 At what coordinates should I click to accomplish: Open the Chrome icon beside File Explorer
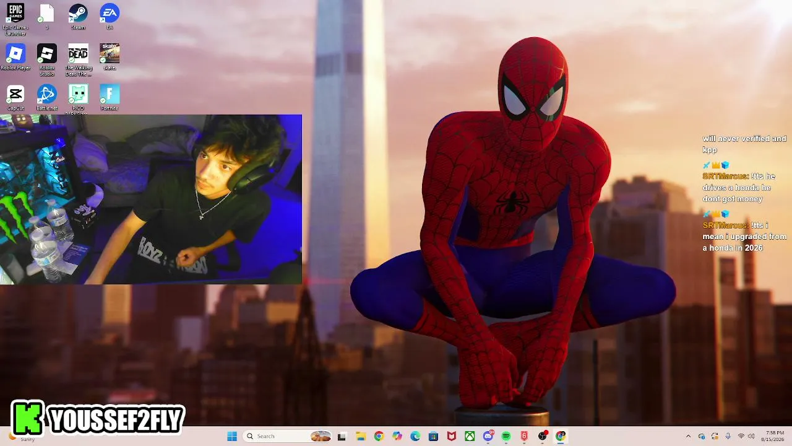(x=379, y=436)
